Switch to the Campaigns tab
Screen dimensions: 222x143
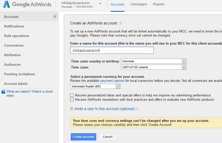[x=139, y=4]
